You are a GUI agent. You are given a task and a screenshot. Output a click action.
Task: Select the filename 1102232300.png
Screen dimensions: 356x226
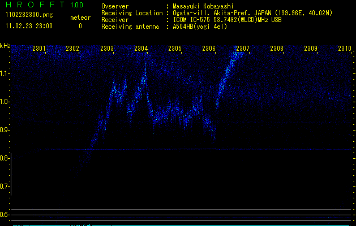click(x=29, y=15)
